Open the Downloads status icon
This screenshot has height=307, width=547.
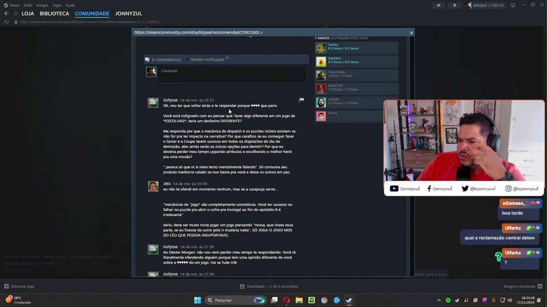tap(242, 287)
